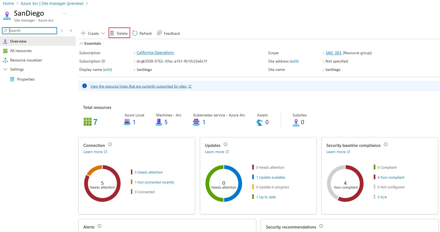This screenshot has height=232, width=440.
Task: Click external link icon after supported resource types link
Action: click(x=190, y=86)
